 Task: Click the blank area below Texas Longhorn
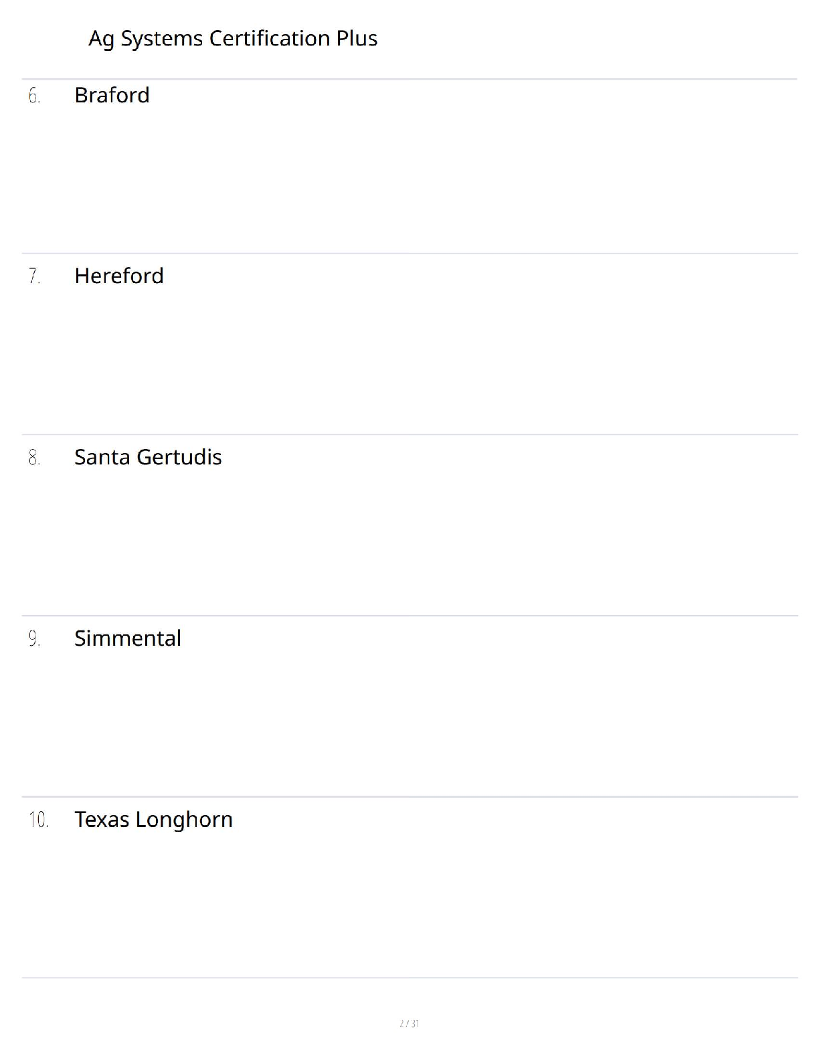[409, 903]
